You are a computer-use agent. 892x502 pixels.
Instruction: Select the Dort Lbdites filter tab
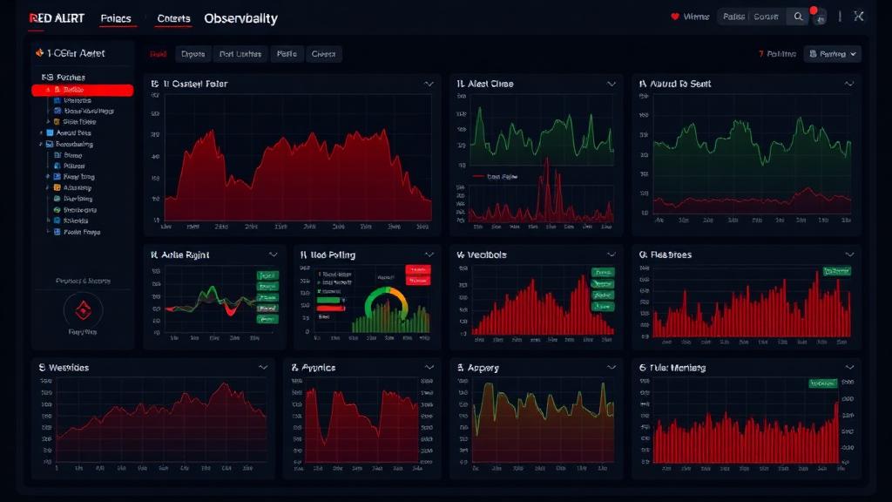click(x=240, y=54)
